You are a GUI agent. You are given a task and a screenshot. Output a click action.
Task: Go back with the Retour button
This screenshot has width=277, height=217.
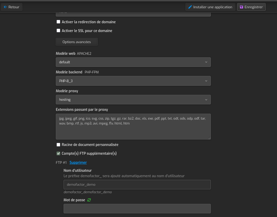click(x=12, y=7)
